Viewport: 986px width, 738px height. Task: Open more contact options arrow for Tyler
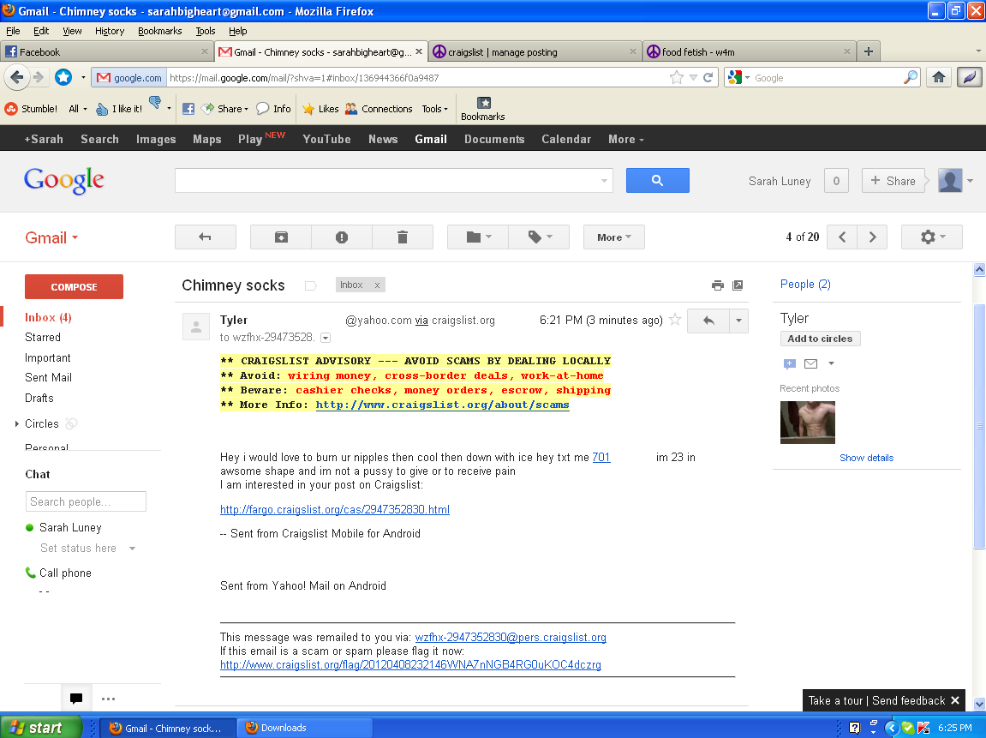[831, 363]
